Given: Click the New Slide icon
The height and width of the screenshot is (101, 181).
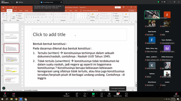Looking at the screenshot, I should (14, 14).
